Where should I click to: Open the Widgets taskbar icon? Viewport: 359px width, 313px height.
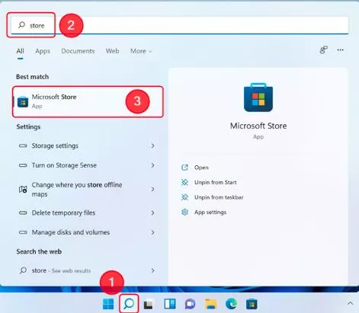[x=169, y=304]
